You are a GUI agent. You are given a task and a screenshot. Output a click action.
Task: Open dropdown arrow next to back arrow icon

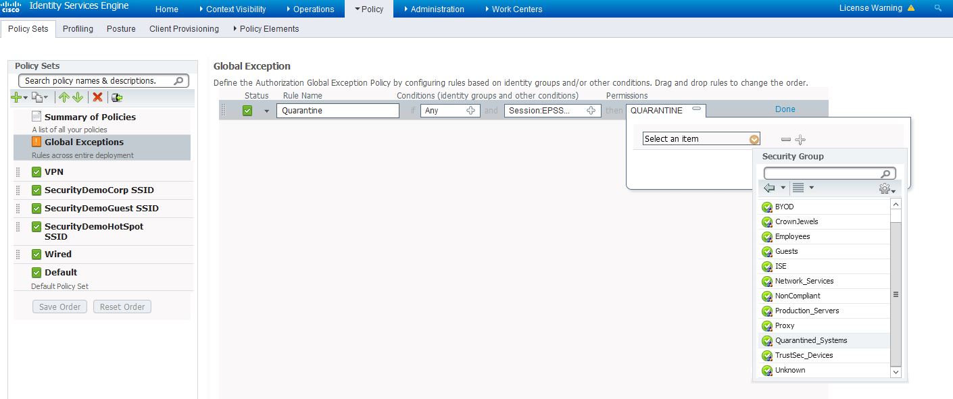point(783,188)
